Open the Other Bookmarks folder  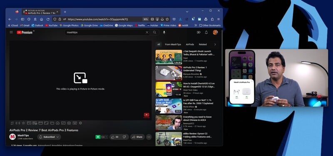(210, 25)
